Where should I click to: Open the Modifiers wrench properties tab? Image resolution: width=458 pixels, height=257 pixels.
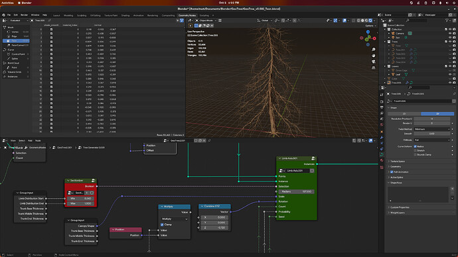(x=382, y=137)
